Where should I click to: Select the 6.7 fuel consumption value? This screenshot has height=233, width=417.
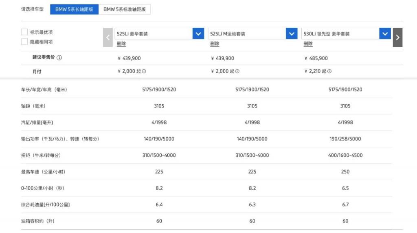pyautogui.click(x=345, y=204)
